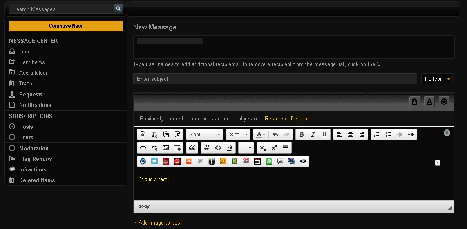Click the crossed-out eye spoiler icon
Screen dimensions: 467x229
click(x=303, y=161)
